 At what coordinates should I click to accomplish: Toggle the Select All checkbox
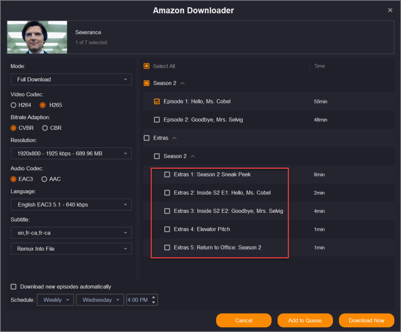click(x=146, y=66)
